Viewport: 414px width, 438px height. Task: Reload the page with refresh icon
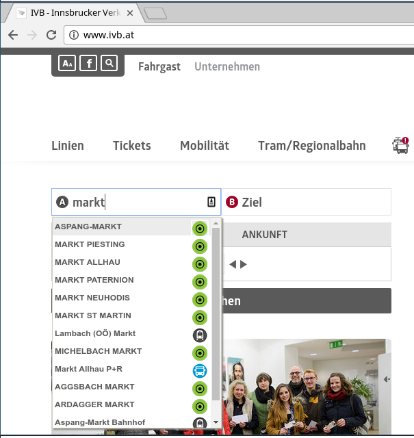click(51, 35)
